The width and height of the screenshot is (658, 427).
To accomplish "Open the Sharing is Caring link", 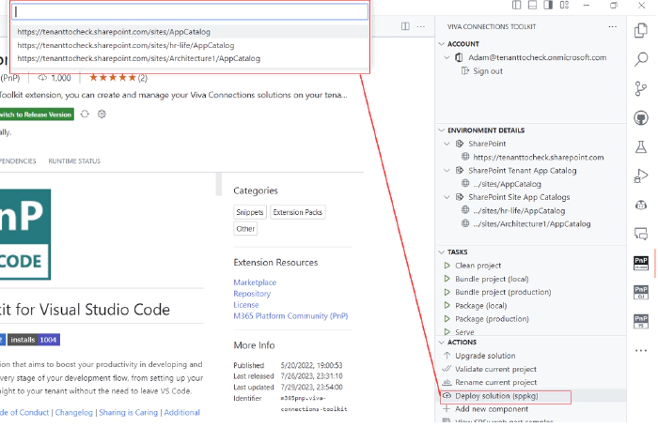I will click(129, 412).
